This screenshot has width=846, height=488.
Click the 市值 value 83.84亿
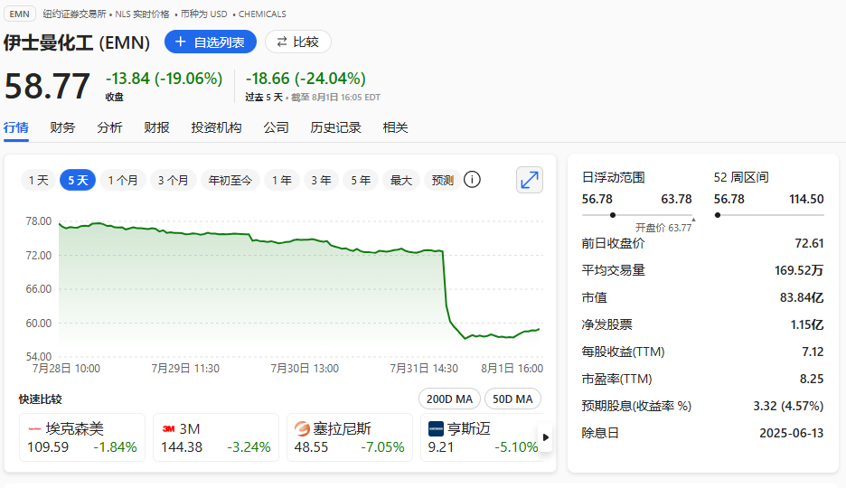click(802, 297)
